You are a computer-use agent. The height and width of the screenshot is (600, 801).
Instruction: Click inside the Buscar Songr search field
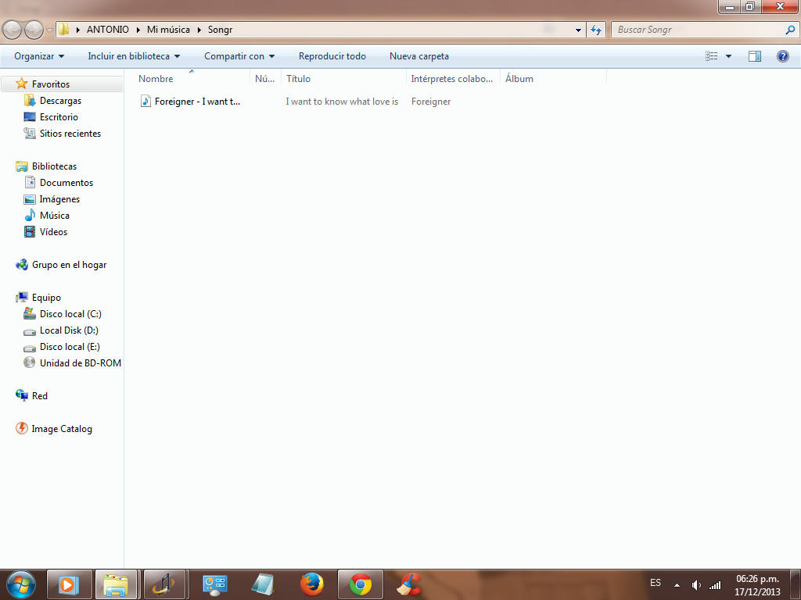pos(696,30)
